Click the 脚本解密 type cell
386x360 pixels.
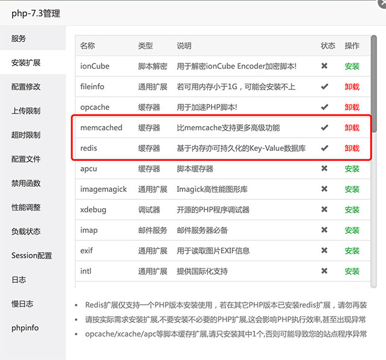[153, 66]
